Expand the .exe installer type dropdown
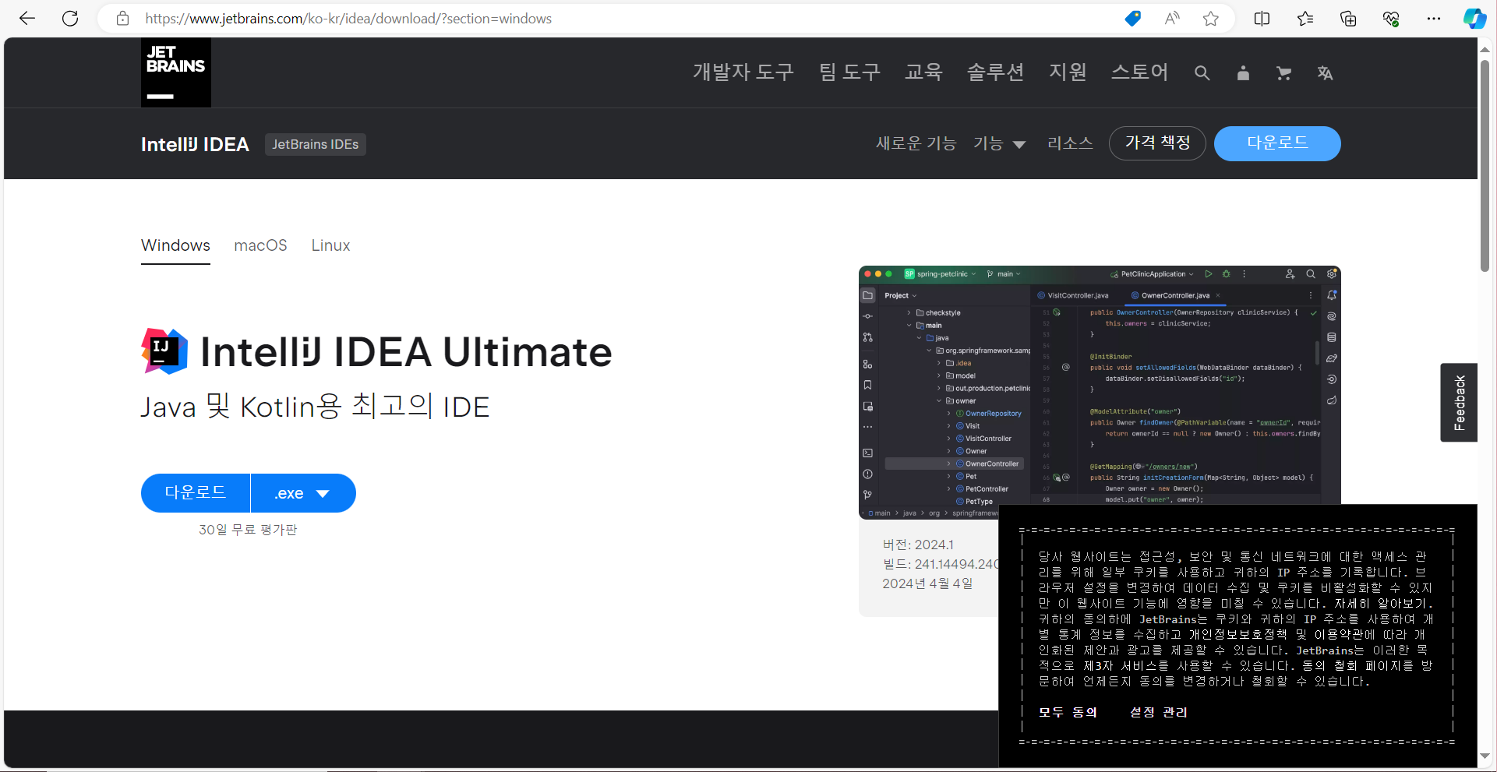This screenshot has height=772, width=1497. (303, 493)
